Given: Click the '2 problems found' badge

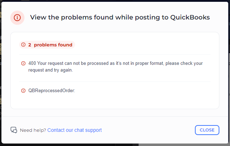Looking at the screenshot, I should coord(47,45).
